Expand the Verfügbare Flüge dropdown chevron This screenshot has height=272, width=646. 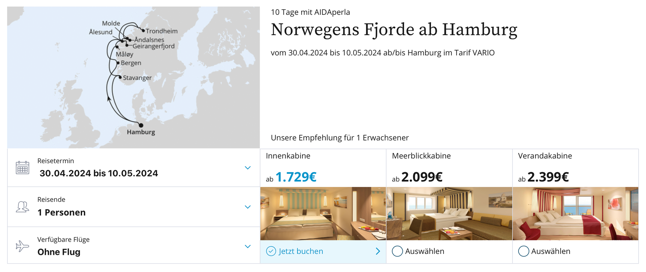click(248, 246)
